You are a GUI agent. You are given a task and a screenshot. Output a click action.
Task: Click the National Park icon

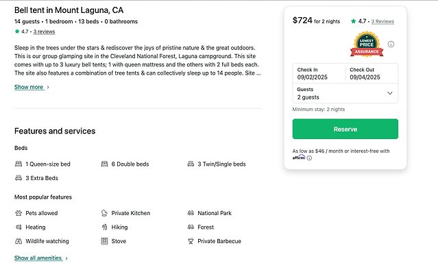(x=191, y=213)
